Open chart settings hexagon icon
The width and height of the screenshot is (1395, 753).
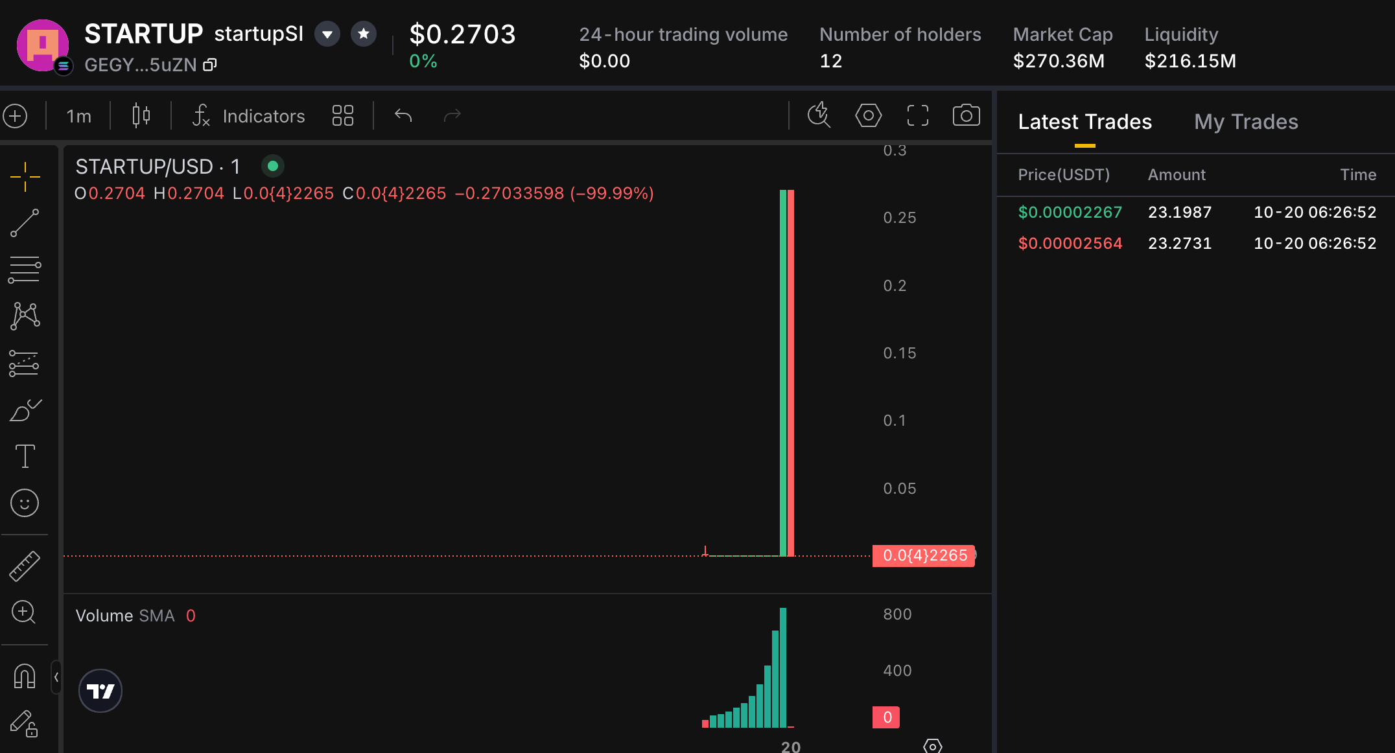pos(868,115)
